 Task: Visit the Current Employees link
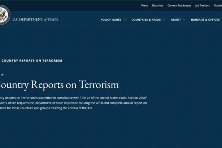[x=179, y=5]
